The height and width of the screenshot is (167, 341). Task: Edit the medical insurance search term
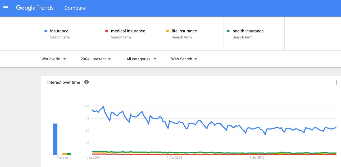click(x=132, y=34)
